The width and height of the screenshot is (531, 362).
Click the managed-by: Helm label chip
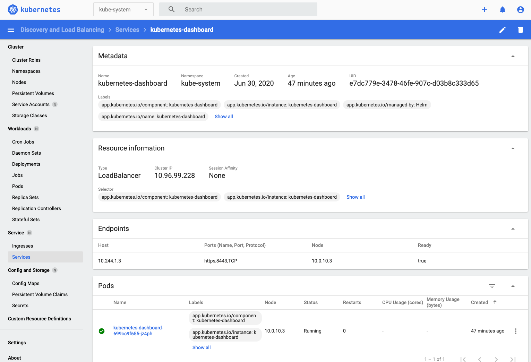coord(387,105)
